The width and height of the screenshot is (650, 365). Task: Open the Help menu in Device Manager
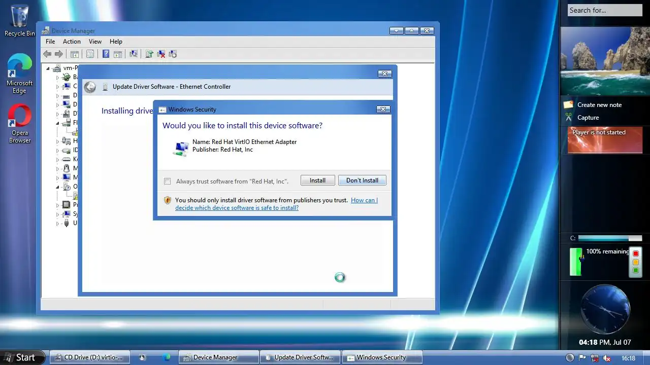point(116,42)
